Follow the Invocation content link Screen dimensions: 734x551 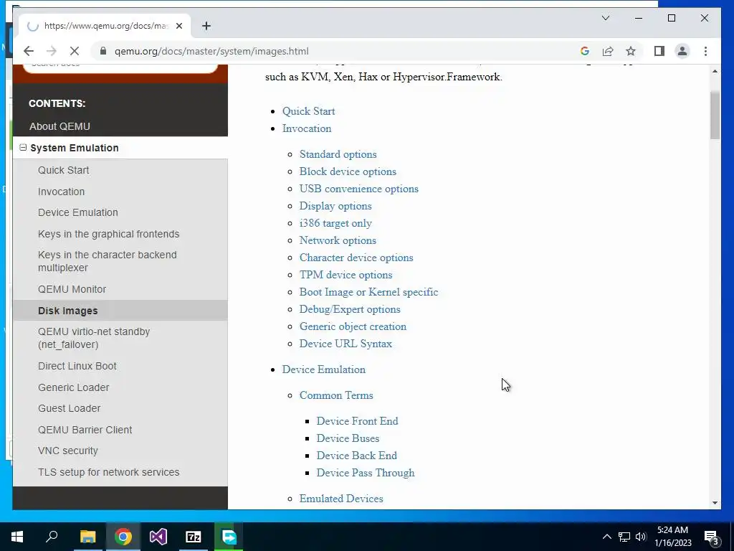pos(307,128)
